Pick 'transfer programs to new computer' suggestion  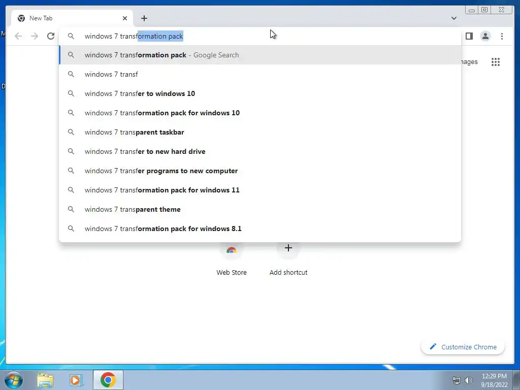261,171
